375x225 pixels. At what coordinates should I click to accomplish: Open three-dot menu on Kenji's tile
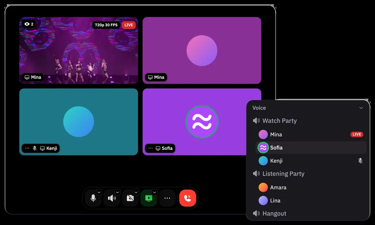pos(27,148)
